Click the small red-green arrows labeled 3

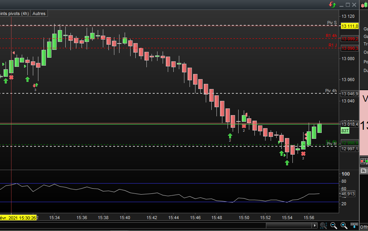click(36, 85)
